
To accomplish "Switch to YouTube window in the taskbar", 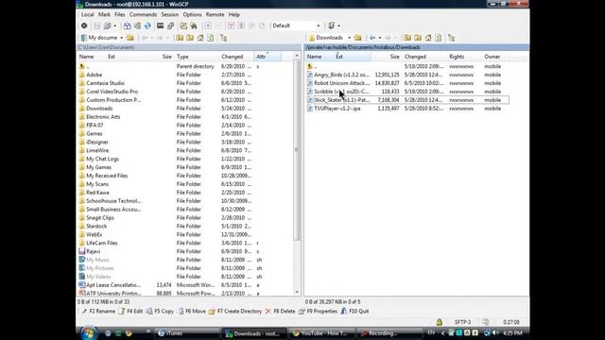I will [322, 333].
